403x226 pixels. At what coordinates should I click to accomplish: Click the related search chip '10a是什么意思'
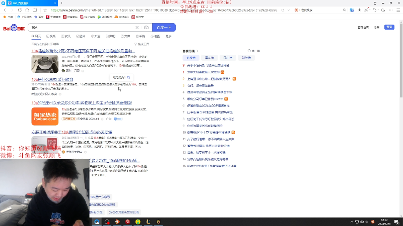tap(100, 197)
